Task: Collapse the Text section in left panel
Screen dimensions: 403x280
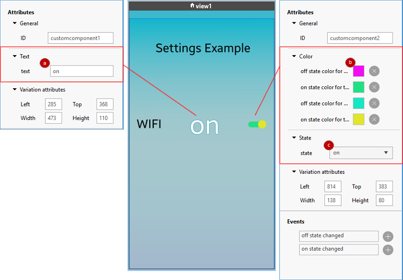Action: pyautogui.click(x=14, y=56)
